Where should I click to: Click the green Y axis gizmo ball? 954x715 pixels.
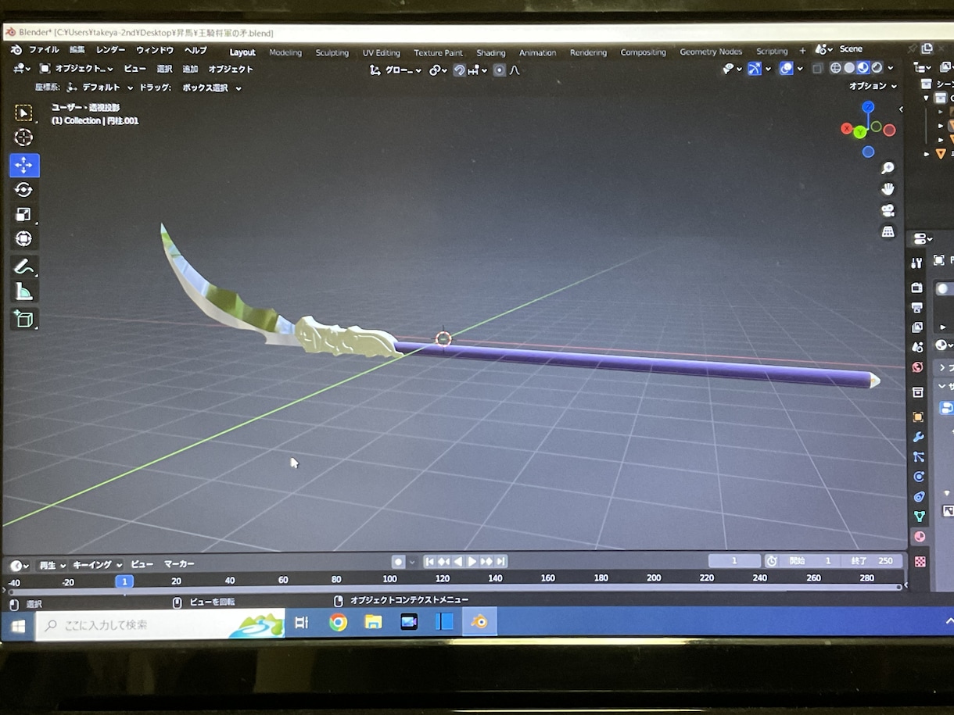point(860,132)
